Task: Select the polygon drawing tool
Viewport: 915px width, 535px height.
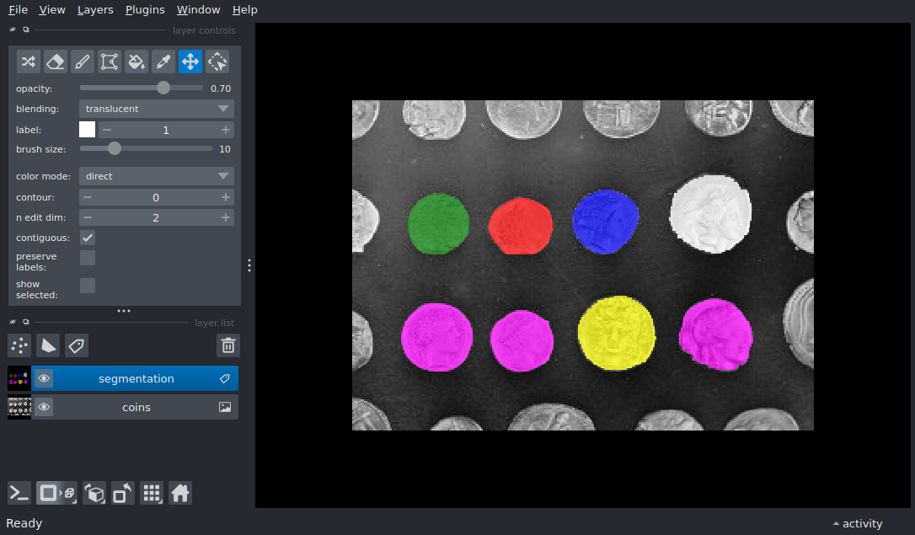Action: [x=110, y=62]
